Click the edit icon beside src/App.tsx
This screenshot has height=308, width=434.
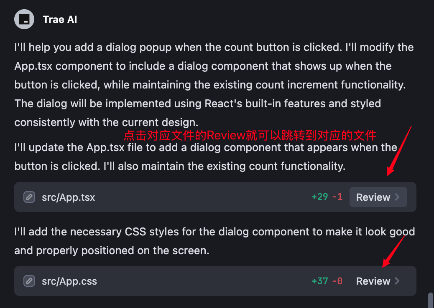tap(29, 197)
